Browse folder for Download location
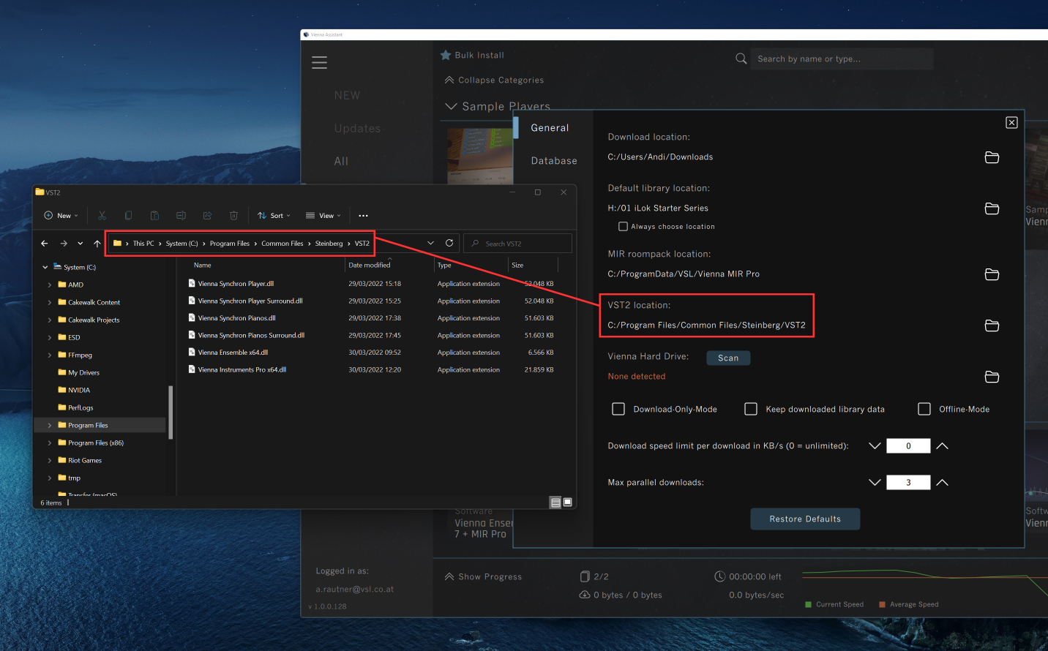 (x=992, y=157)
